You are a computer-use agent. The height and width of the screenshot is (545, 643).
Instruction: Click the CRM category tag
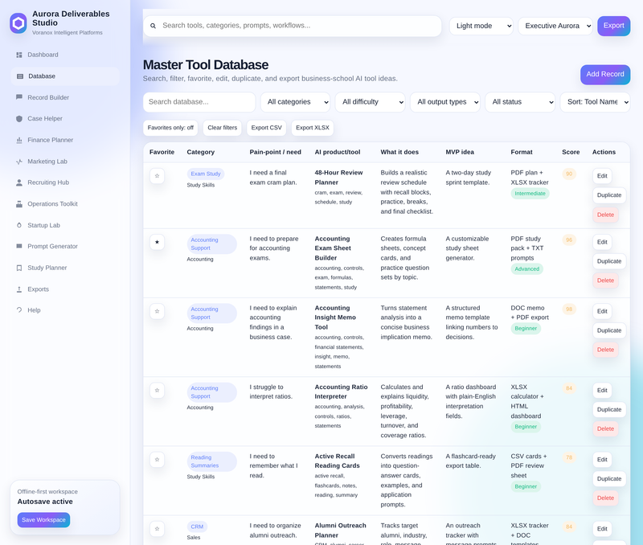[x=197, y=527]
